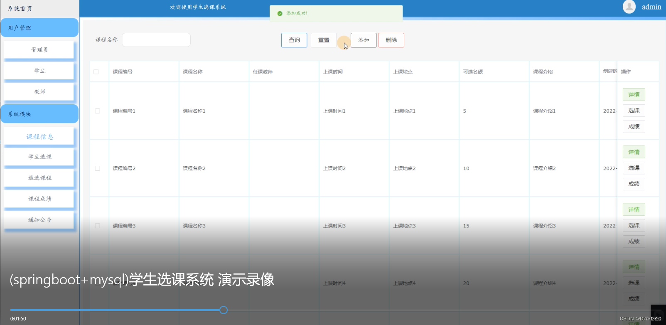The height and width of the screenshot is (325, 666).
Task: Click the admin username label
Action: (x=651, y=7)
